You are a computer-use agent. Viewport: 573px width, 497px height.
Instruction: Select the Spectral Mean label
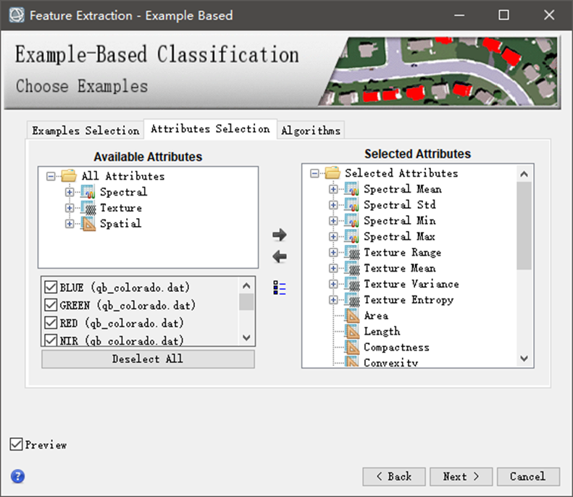click(403, 189)
